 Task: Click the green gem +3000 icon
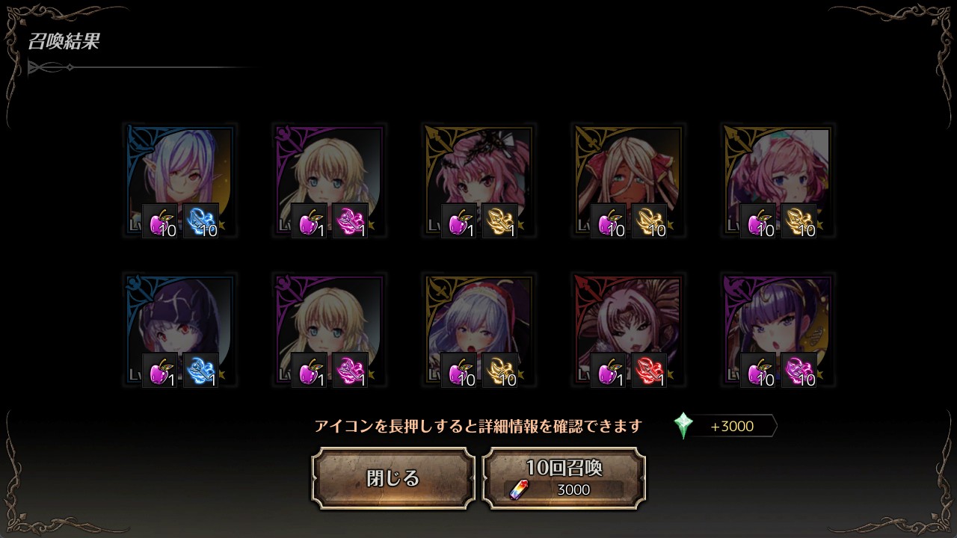[x=683, y=426]
